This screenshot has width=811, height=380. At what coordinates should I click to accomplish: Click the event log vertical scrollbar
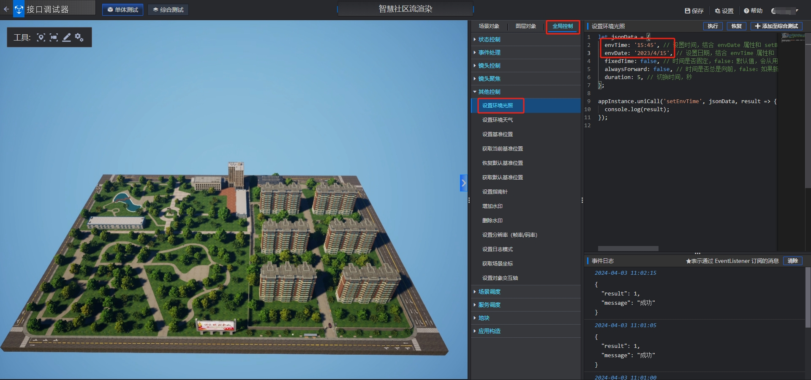click(x=808, y=297)
